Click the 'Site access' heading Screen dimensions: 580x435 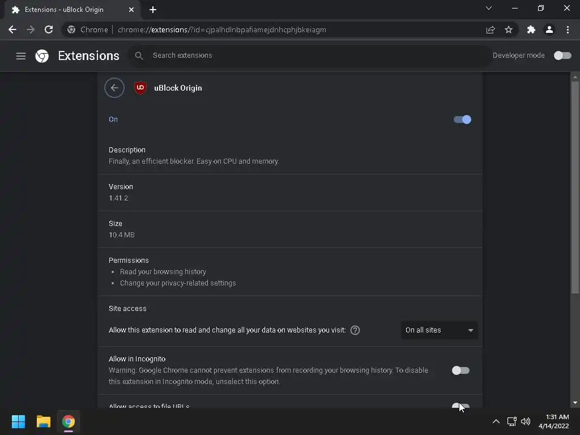(x=127, y=309)
